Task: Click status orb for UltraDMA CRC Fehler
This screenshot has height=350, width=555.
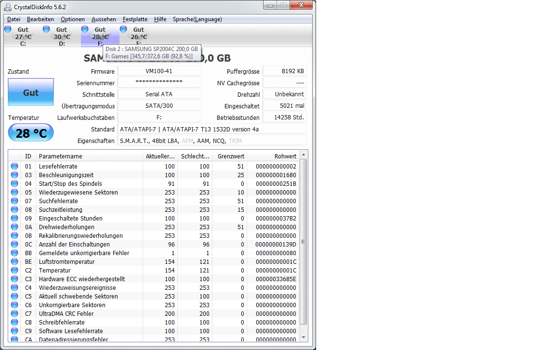Action: [x=14, y=313]
